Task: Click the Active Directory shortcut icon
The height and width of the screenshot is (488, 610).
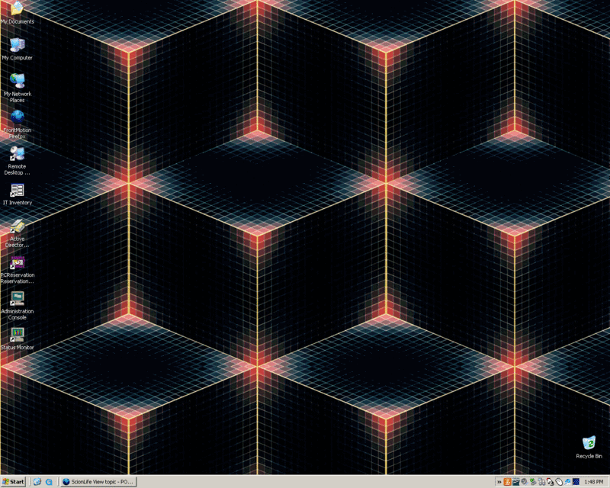Action: 17,226
